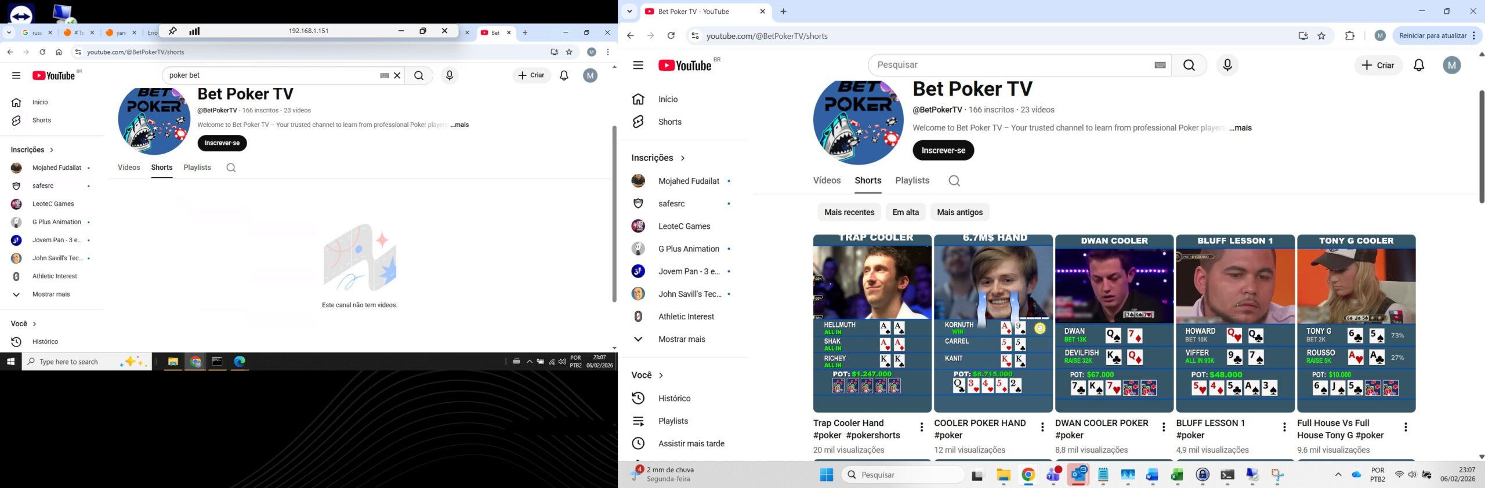
Task: Open the DWAN COOLER POKER short title
Action: tap(1101, 429)
